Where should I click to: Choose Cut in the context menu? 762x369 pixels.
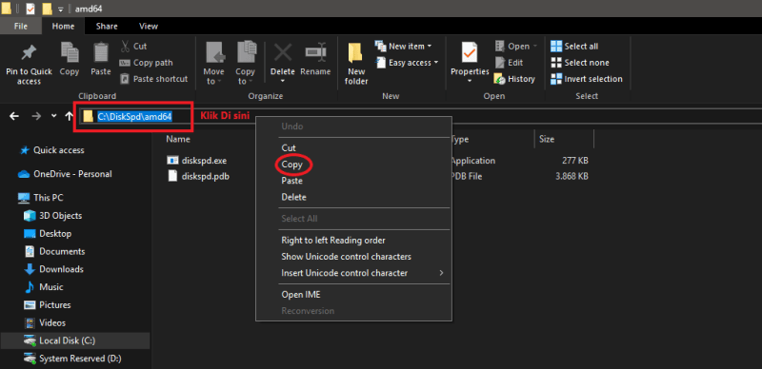tap(289, 147)
